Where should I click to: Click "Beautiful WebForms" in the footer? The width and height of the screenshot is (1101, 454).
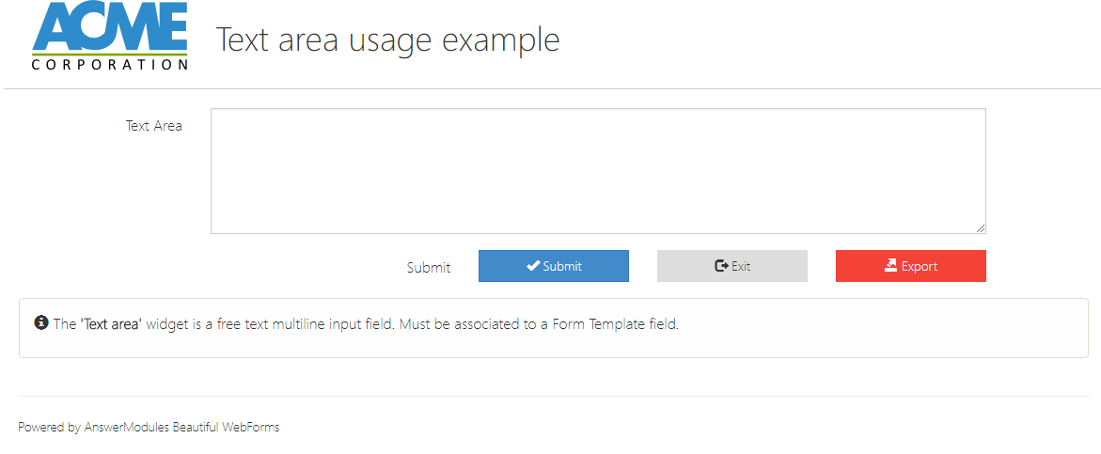click(226, 427)
